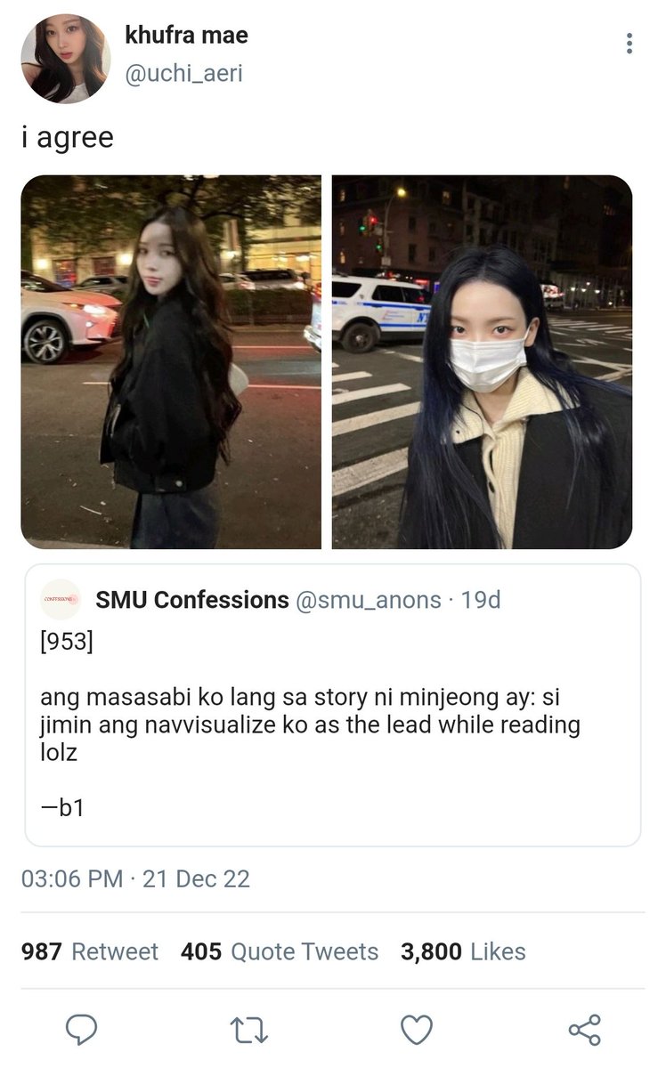Click the 03:06 PM 21 Dec 22 timestamp
This screenshot has width=666, height=1068.
coord(135,879)
